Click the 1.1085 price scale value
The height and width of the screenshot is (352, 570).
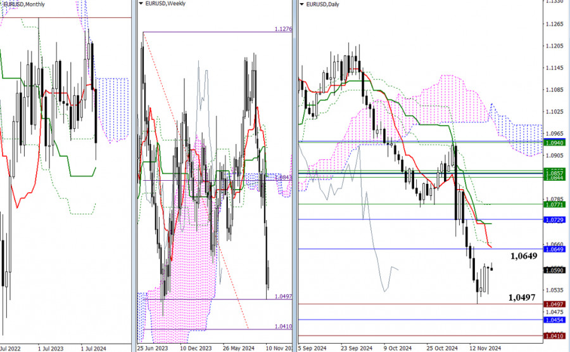click(x=554, y=89)
